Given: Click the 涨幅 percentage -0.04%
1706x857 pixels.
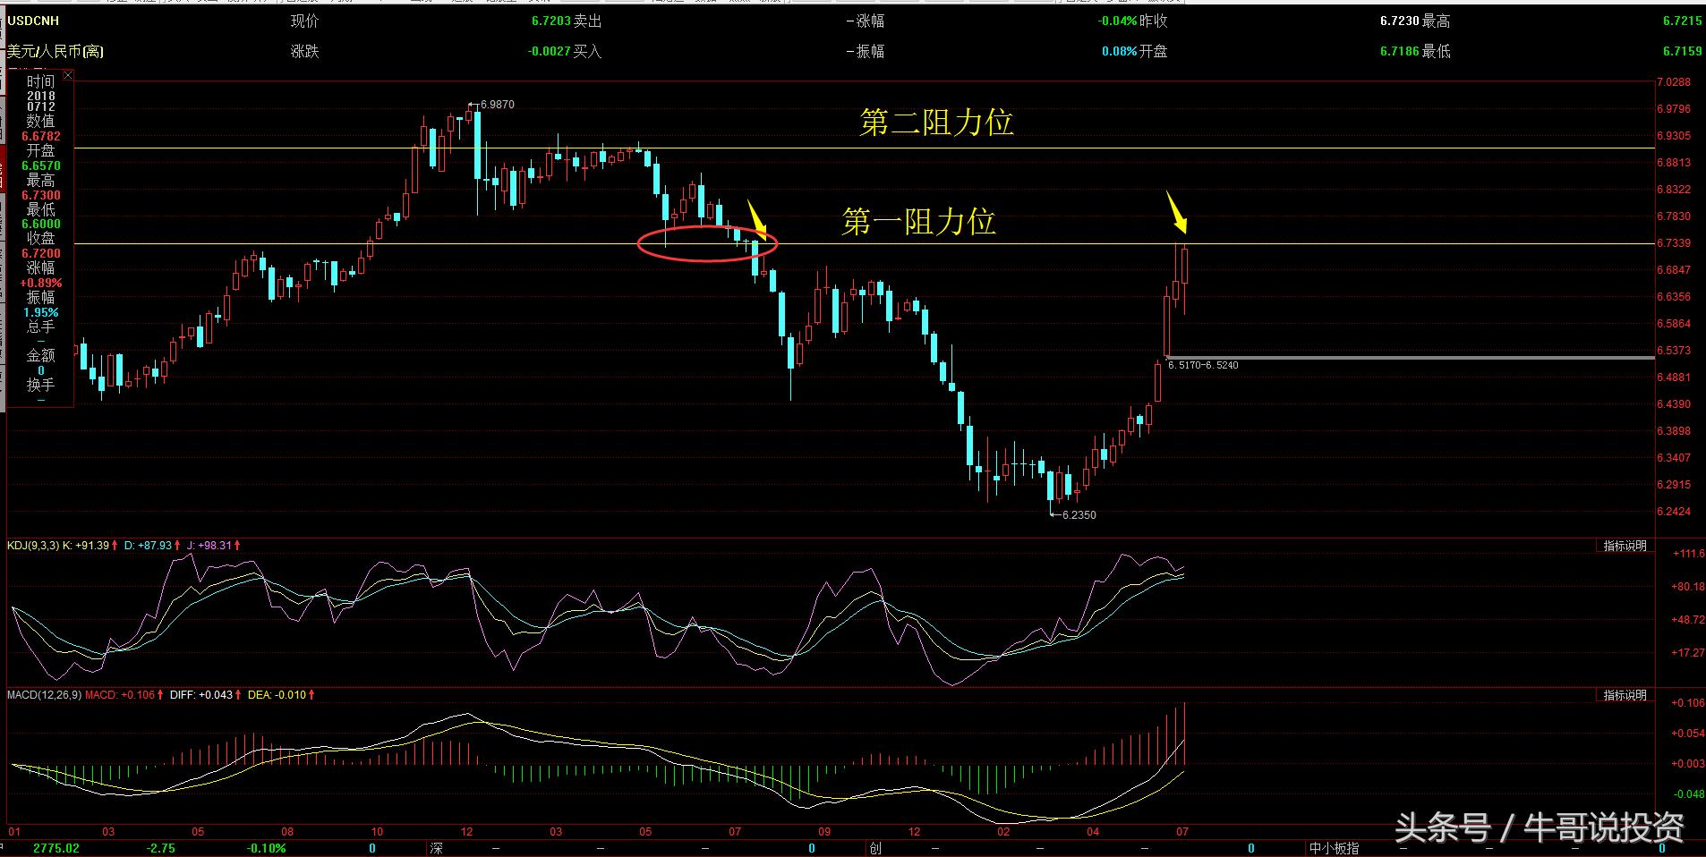Looking at the screenshot, I should coord(1118,21).
